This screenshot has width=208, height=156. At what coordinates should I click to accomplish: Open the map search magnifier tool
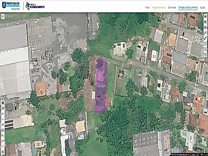3,17
